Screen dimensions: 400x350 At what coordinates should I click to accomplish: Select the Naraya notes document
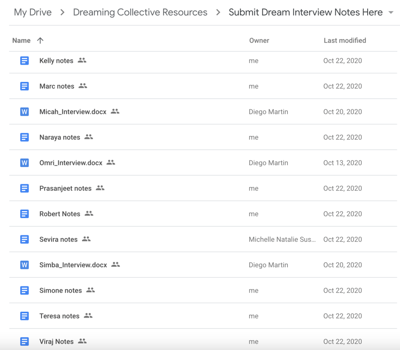(60, 137)
